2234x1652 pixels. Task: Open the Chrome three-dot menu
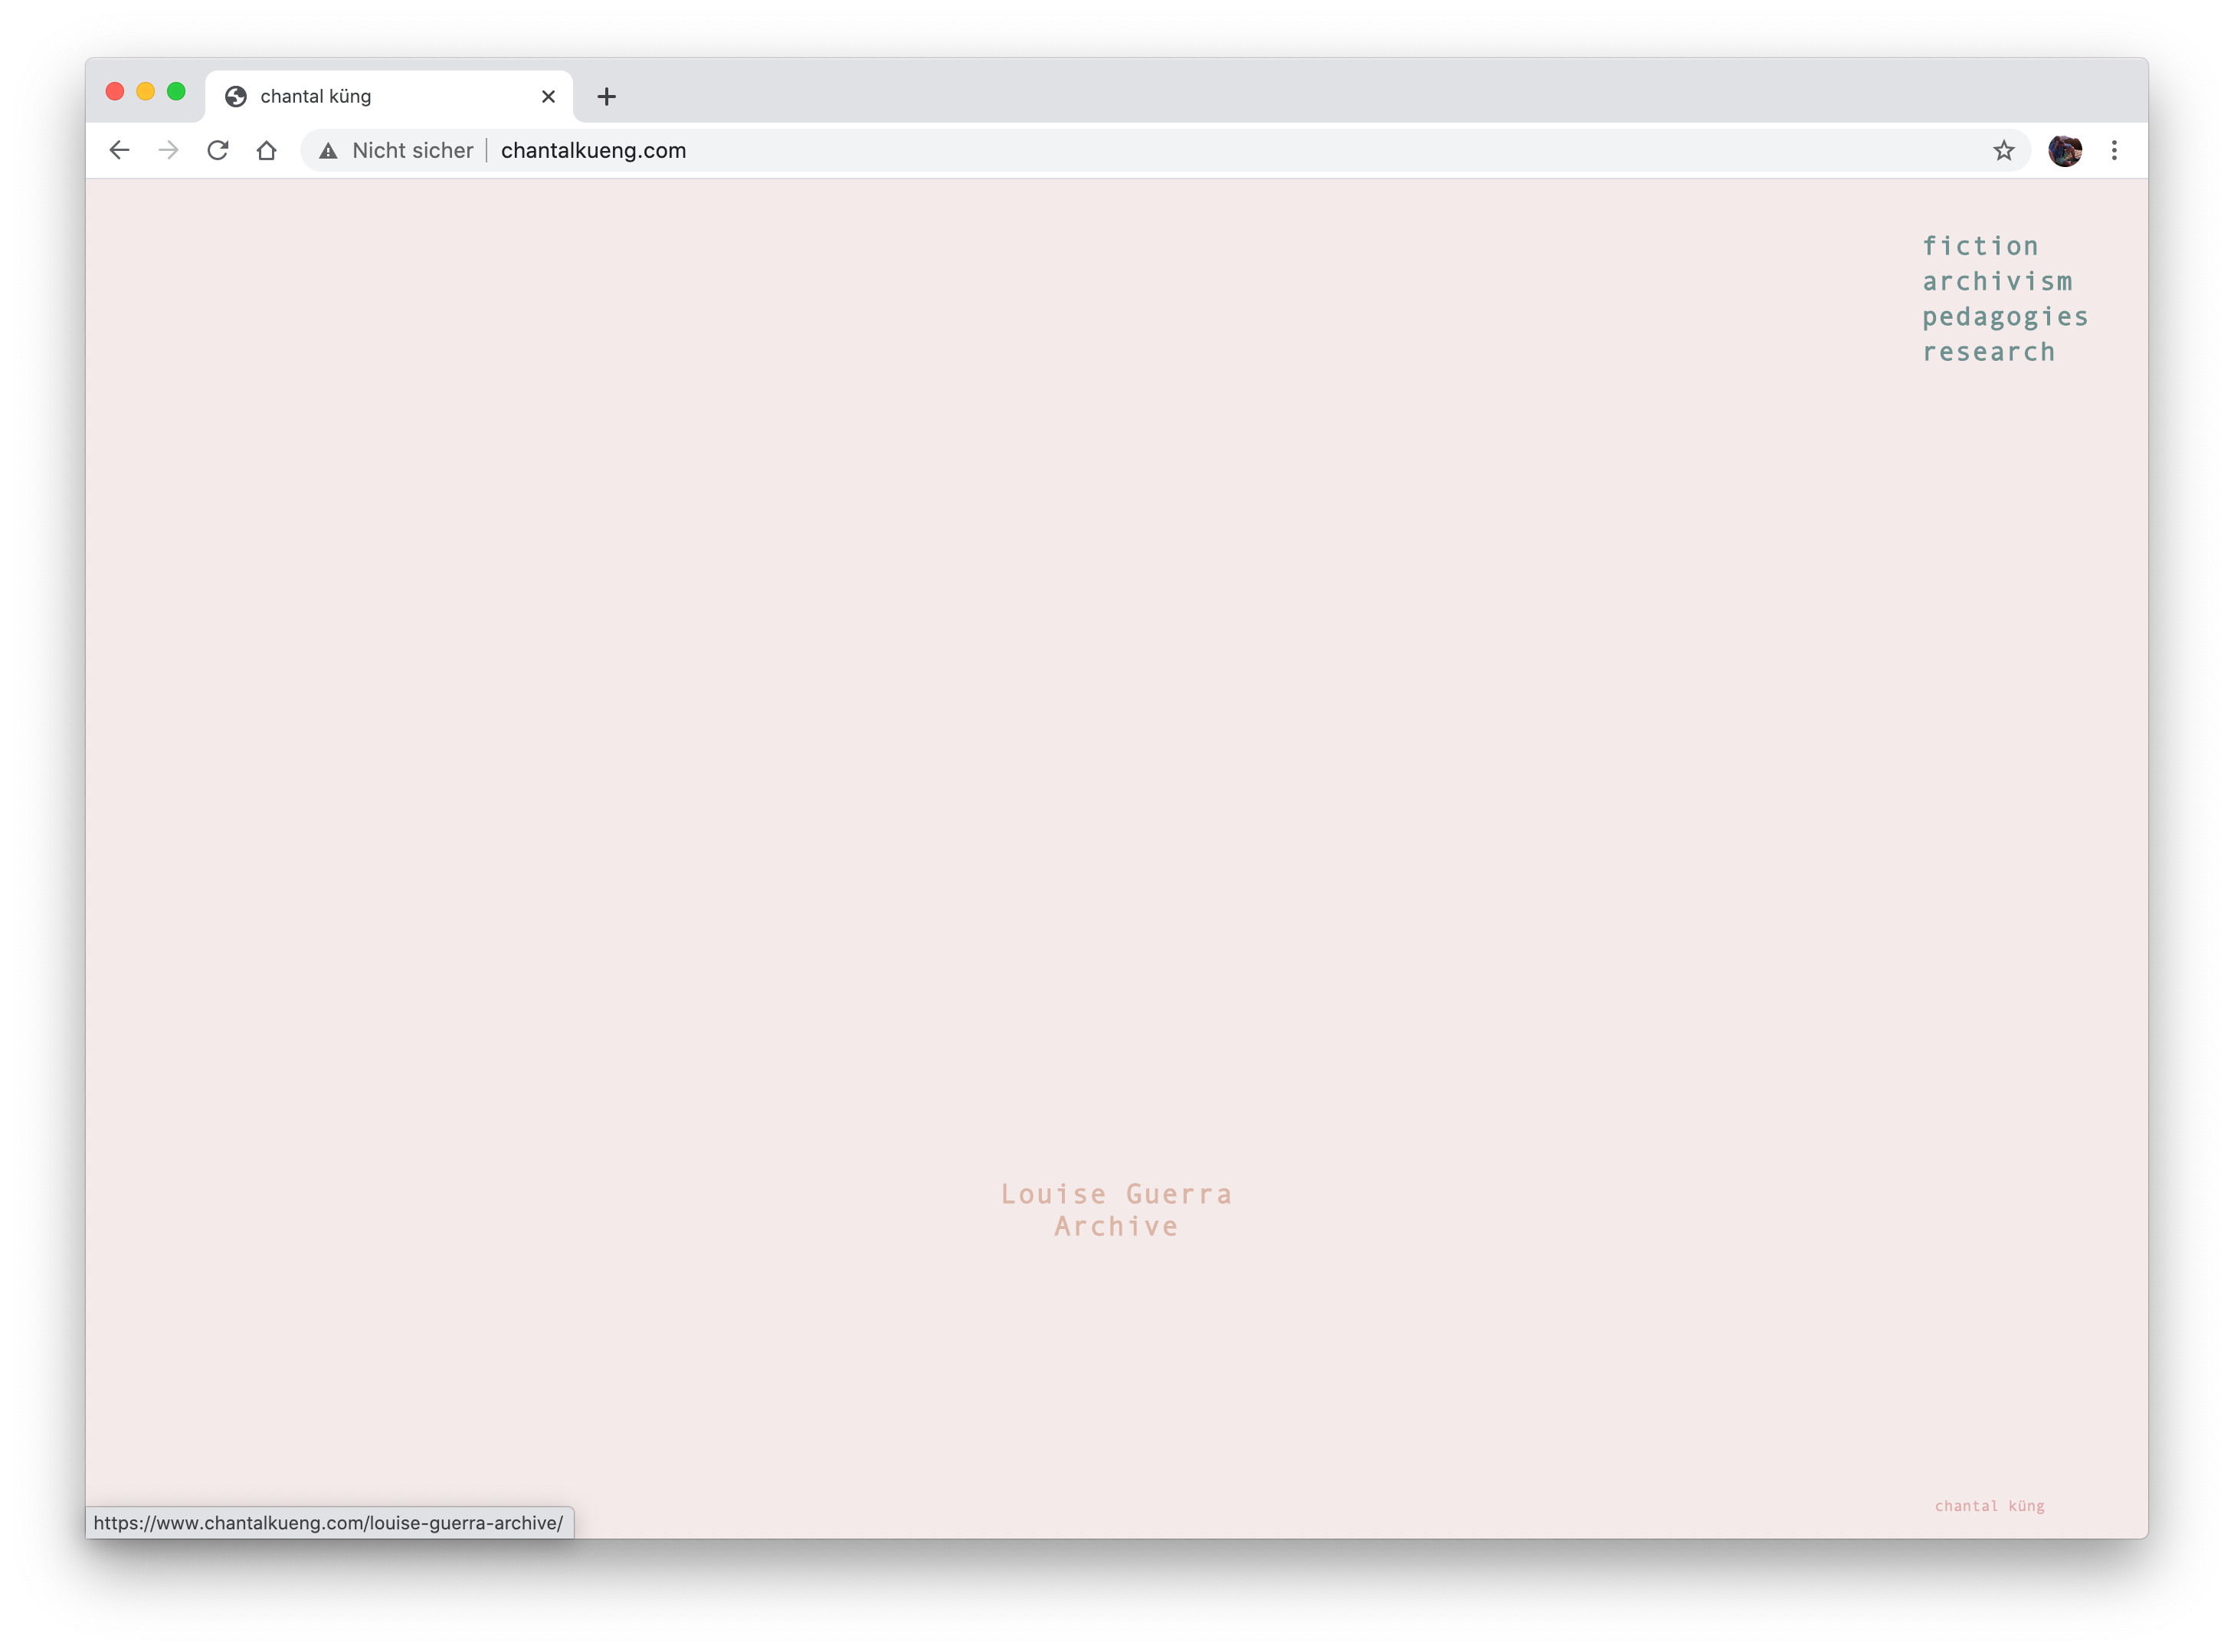click(2113, 150)
